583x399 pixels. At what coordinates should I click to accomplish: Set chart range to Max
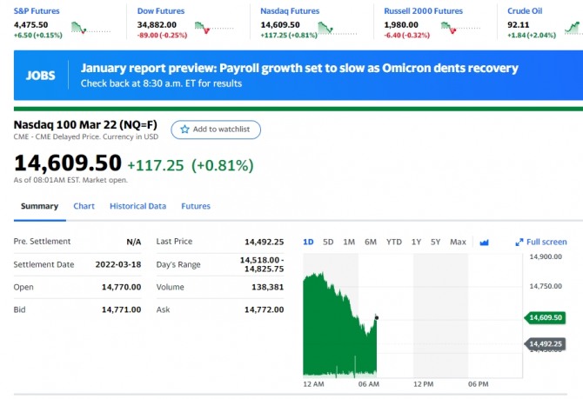(458, 242)
